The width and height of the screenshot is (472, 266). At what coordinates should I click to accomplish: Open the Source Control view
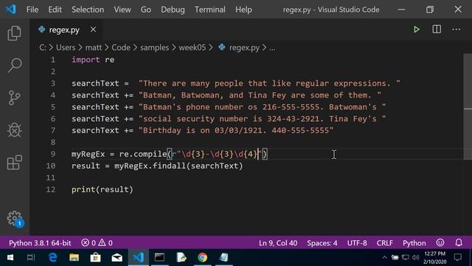(x=15, y=98)
